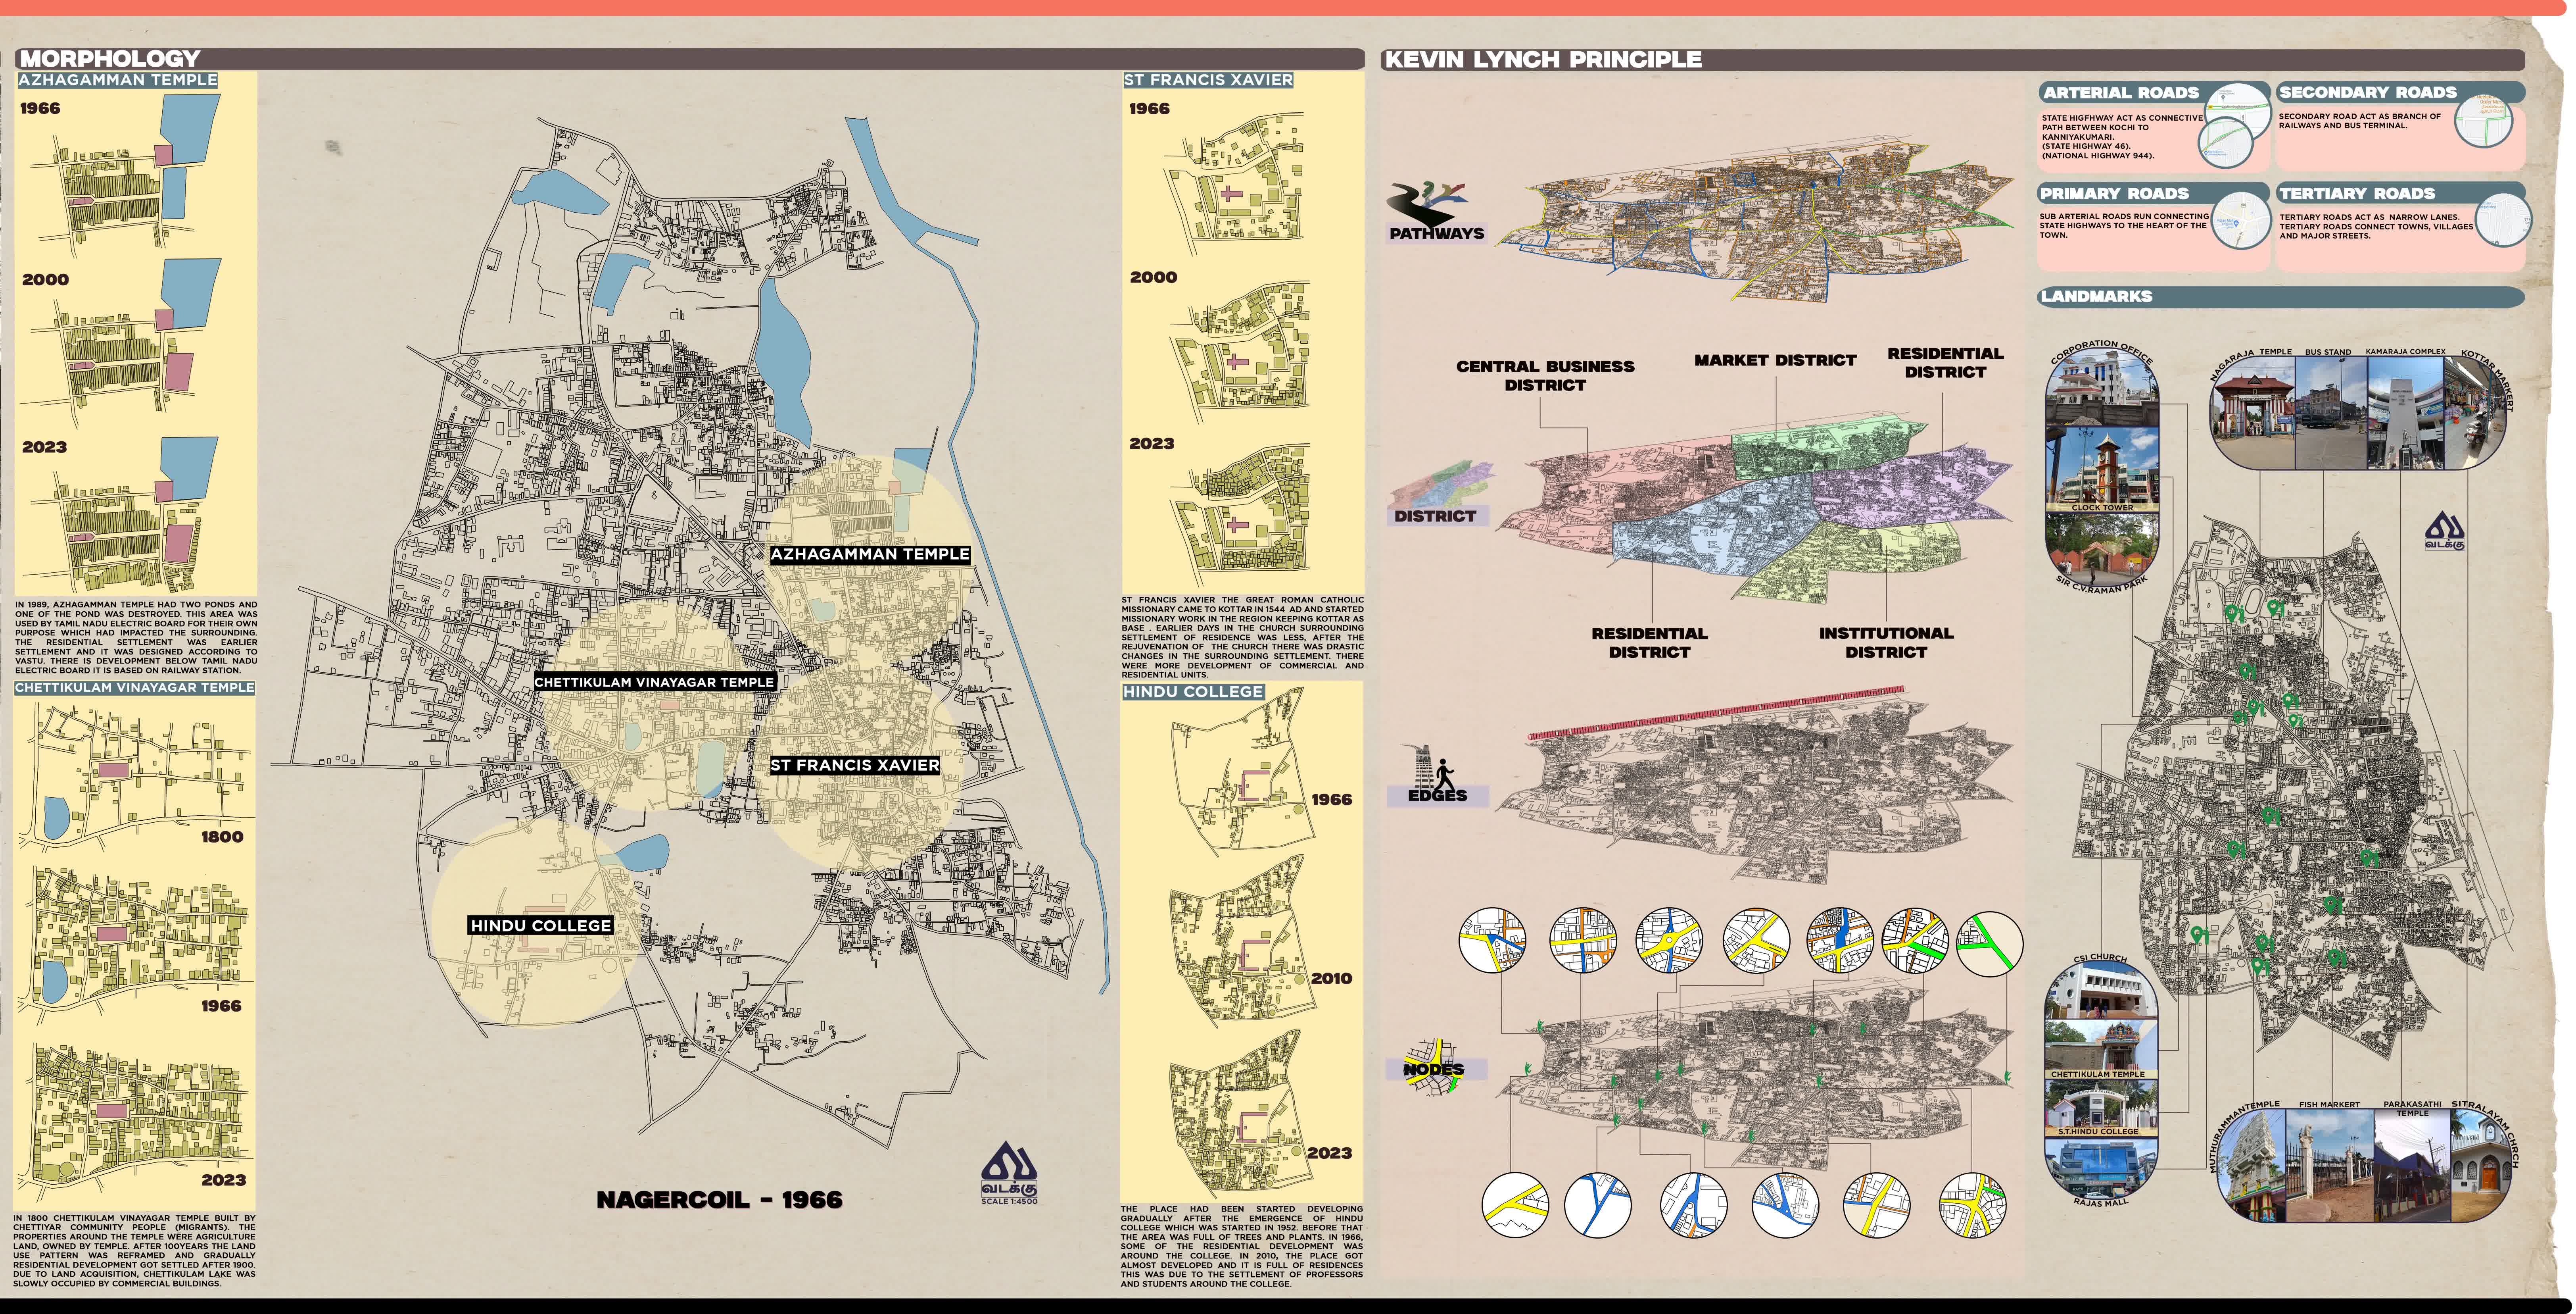Click the SECONDARY ROADS header
The width and height of the screenshot is (2576, 1314).
[x=2368, y=92]
